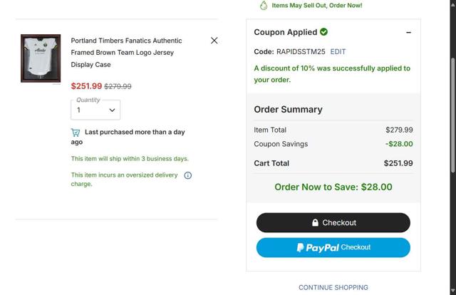Open the Portland Timbers jersey case title link

click(x=126, y=53)
